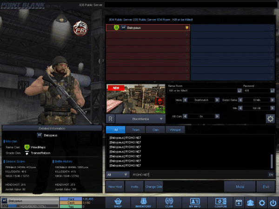Viewport: 279px width, 209px height.
Task: Open My Info profile
Action: tap(195, 203)
